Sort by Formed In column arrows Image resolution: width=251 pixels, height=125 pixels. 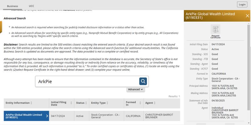click(x=140, y=103)
